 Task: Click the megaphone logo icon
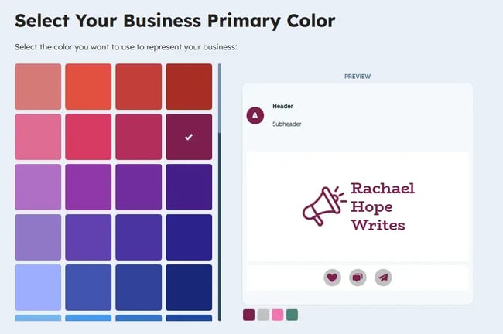tap(323, 206)
